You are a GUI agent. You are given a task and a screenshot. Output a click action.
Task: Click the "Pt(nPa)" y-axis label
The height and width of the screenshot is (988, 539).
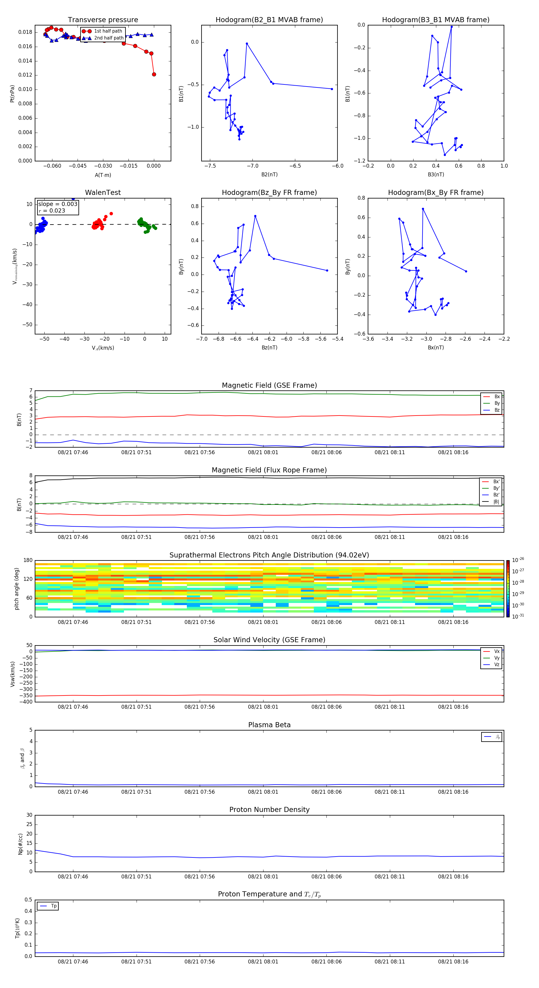(12, 93)
